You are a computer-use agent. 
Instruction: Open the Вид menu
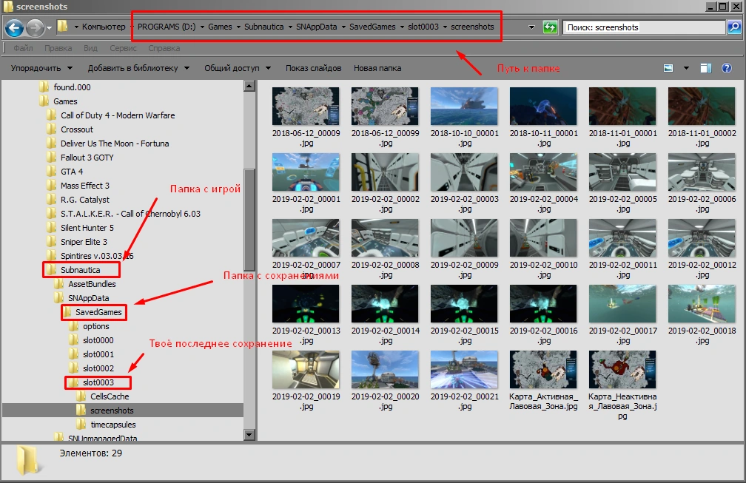pos(90,48)
